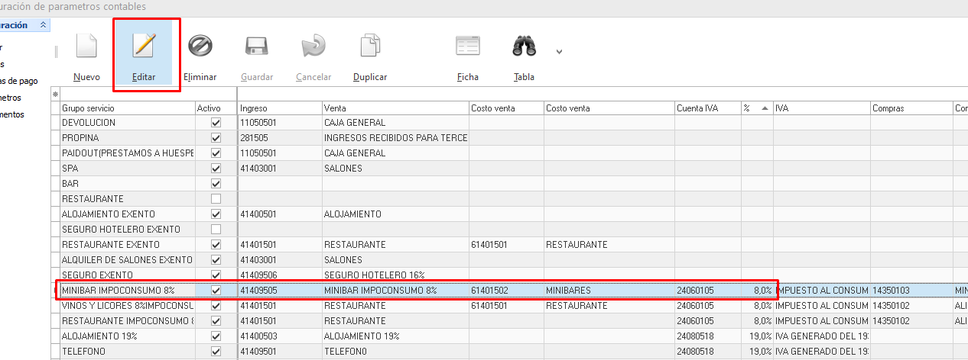The width and height of the screenshot is (968, 360).
Task: Click the Cuenta IVA column header
Action: coord(707,108)
